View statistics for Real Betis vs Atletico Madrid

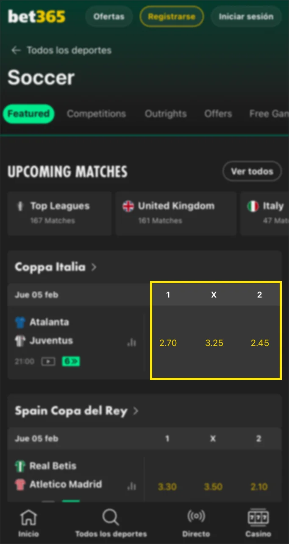point(132,486)
